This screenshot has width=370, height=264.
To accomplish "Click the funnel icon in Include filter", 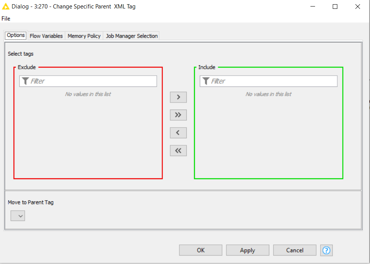I will point(206,81).
